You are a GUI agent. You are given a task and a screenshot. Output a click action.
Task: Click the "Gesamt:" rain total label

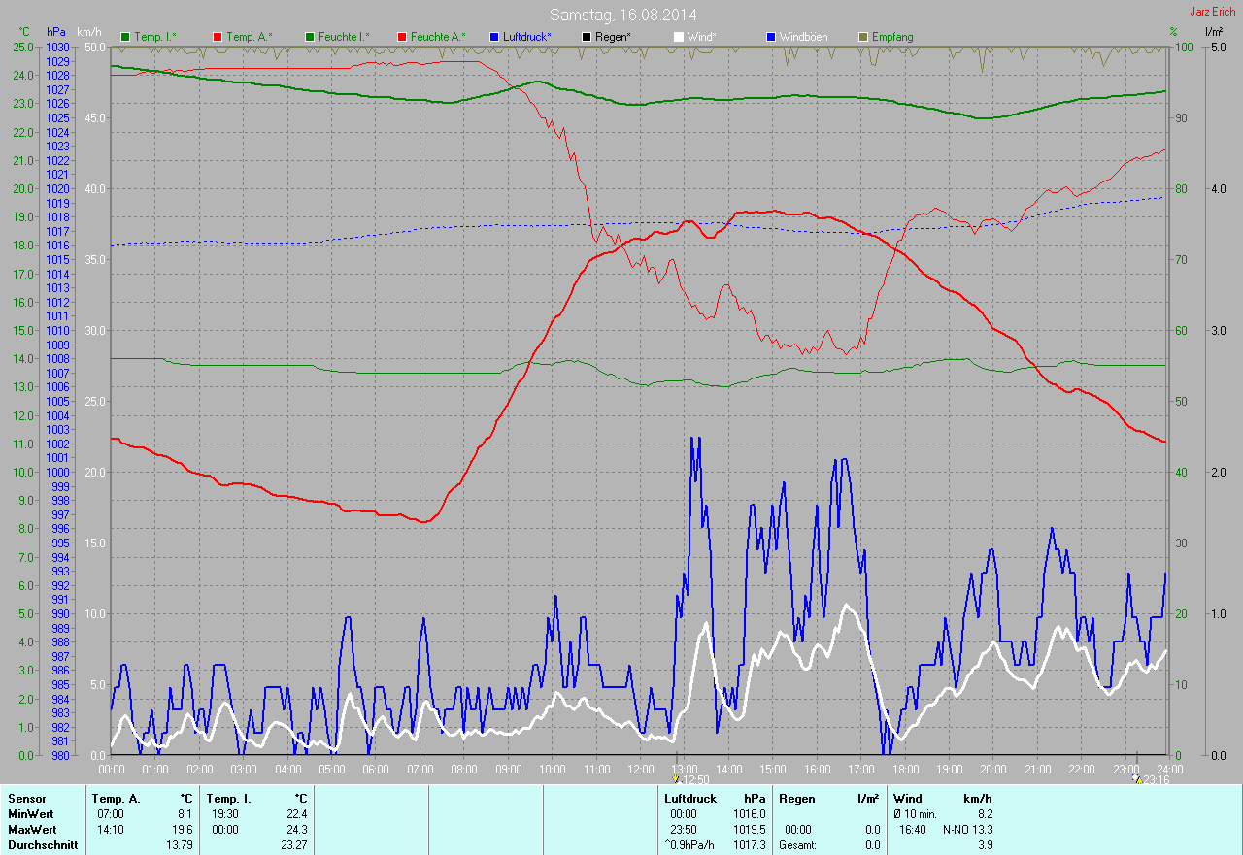(798, 845)
